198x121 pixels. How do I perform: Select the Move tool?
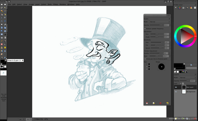click(5, 21)
